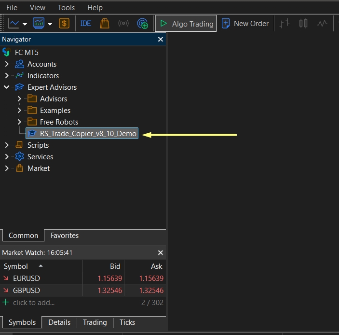Click the Free Robots folder icon
339x335 pixels.
(x=32, y=122)
